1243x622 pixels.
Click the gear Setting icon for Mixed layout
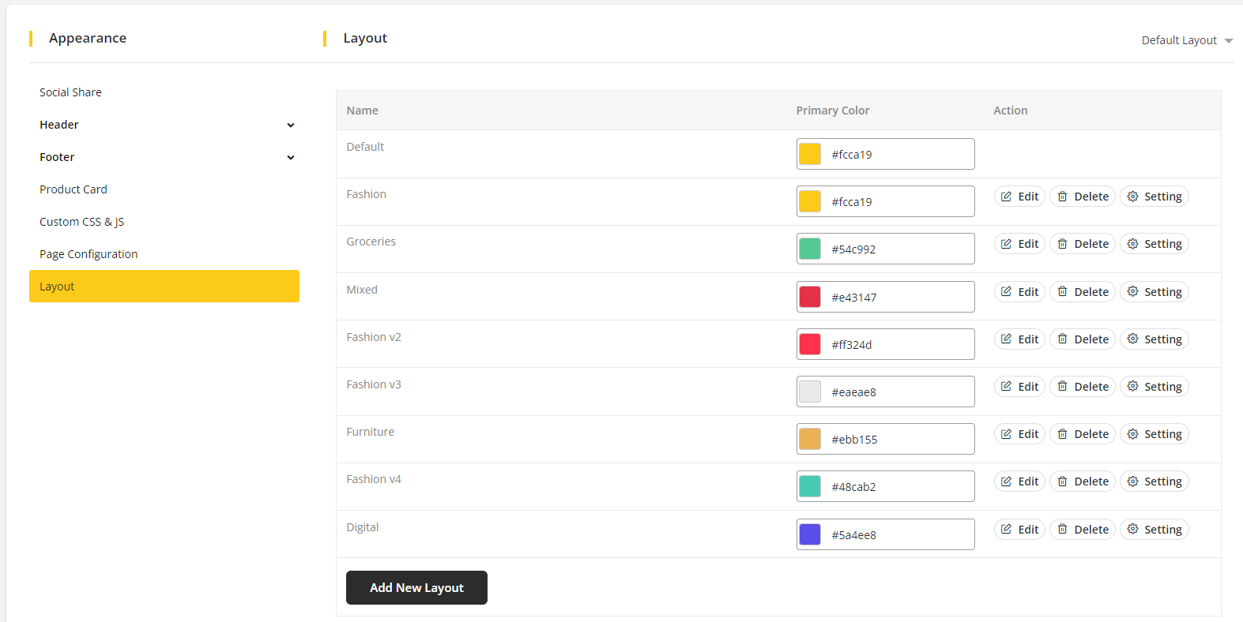(1132, 292)
